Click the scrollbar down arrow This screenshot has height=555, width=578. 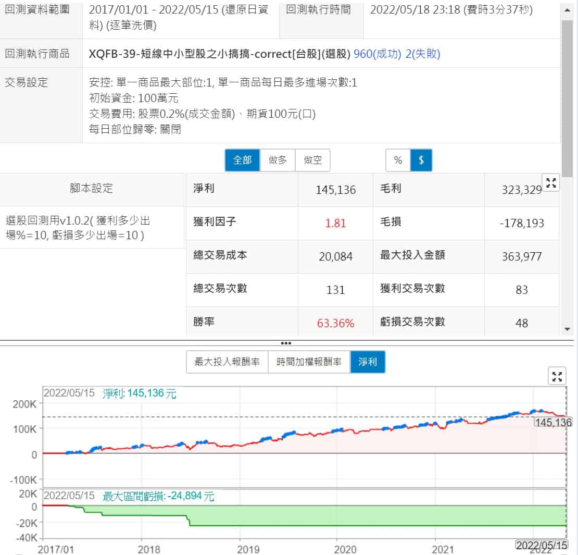click(x=567, y=329)
